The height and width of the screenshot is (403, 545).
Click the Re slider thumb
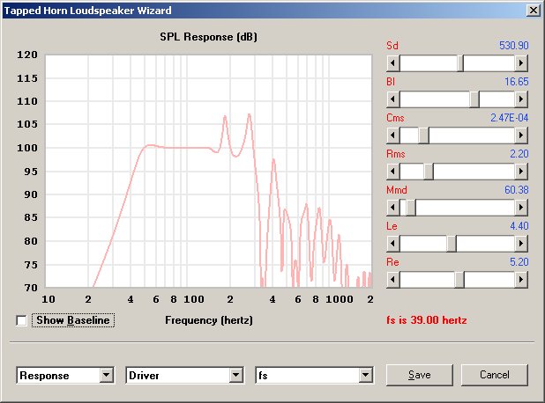click(x=459, y=280)
